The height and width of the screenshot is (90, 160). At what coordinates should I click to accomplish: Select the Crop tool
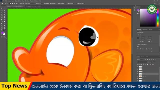pyautogui.click(x=2, y=13)
